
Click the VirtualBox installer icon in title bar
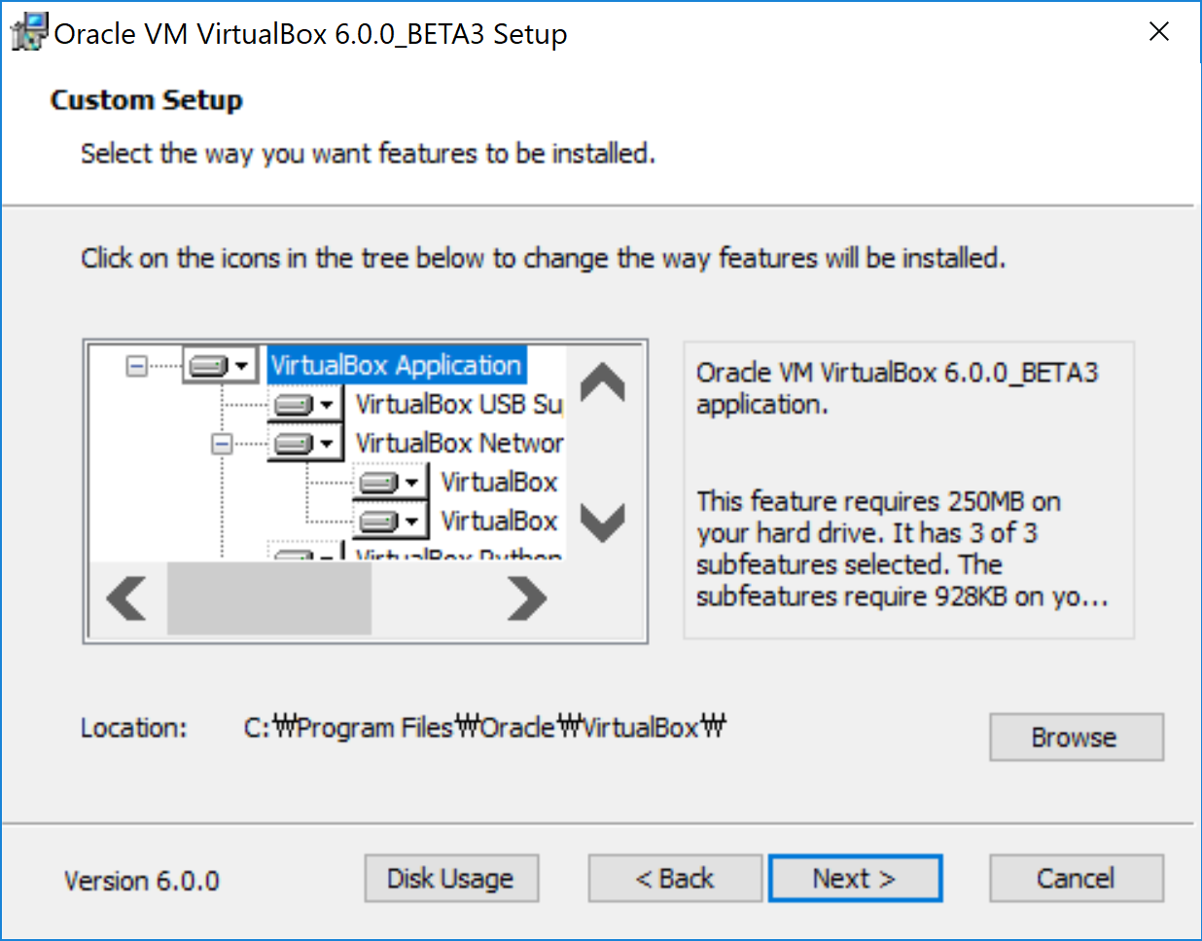(x=29, y=32)
